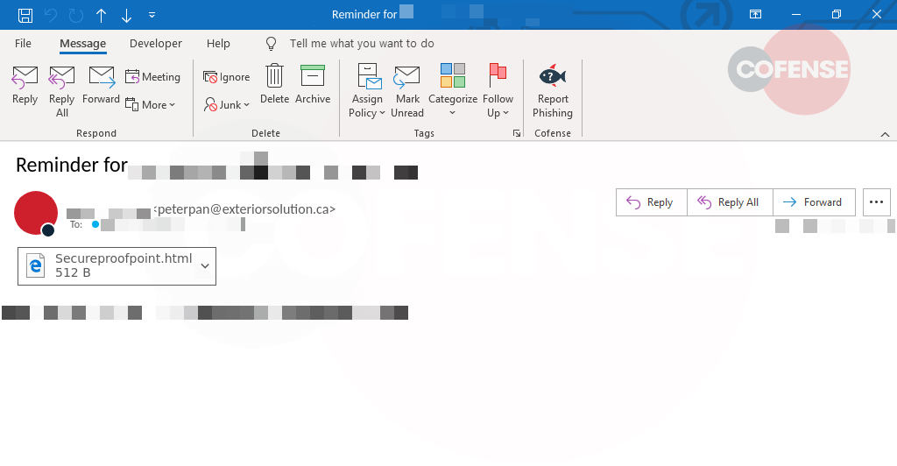Open the Secureproofpoint.html attachment dropdown arrow

click(x=205, y=265)
